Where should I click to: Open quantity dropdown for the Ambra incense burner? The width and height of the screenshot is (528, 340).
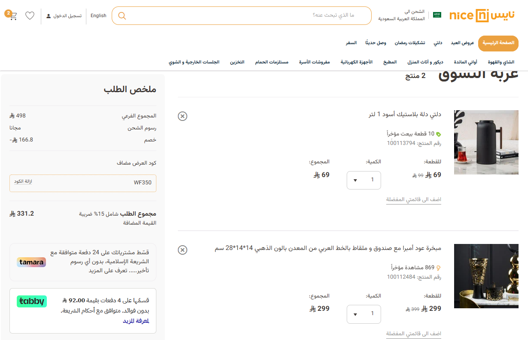click(363, 314)
